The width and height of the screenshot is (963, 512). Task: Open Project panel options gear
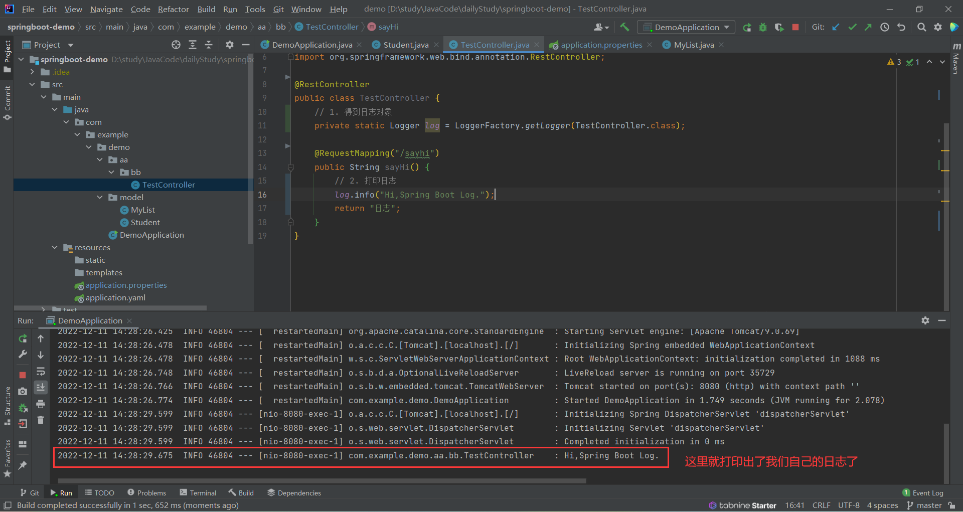230,45
